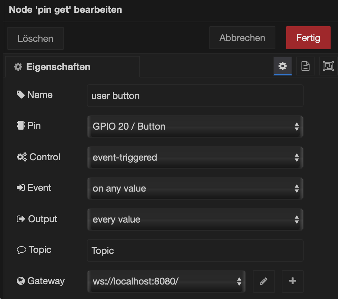Edit the gateway with pencil icon
The image size is (338, 299).
pyautogui.click(x=264, y=281)
